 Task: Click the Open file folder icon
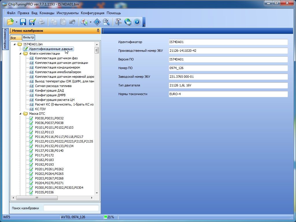10,22
